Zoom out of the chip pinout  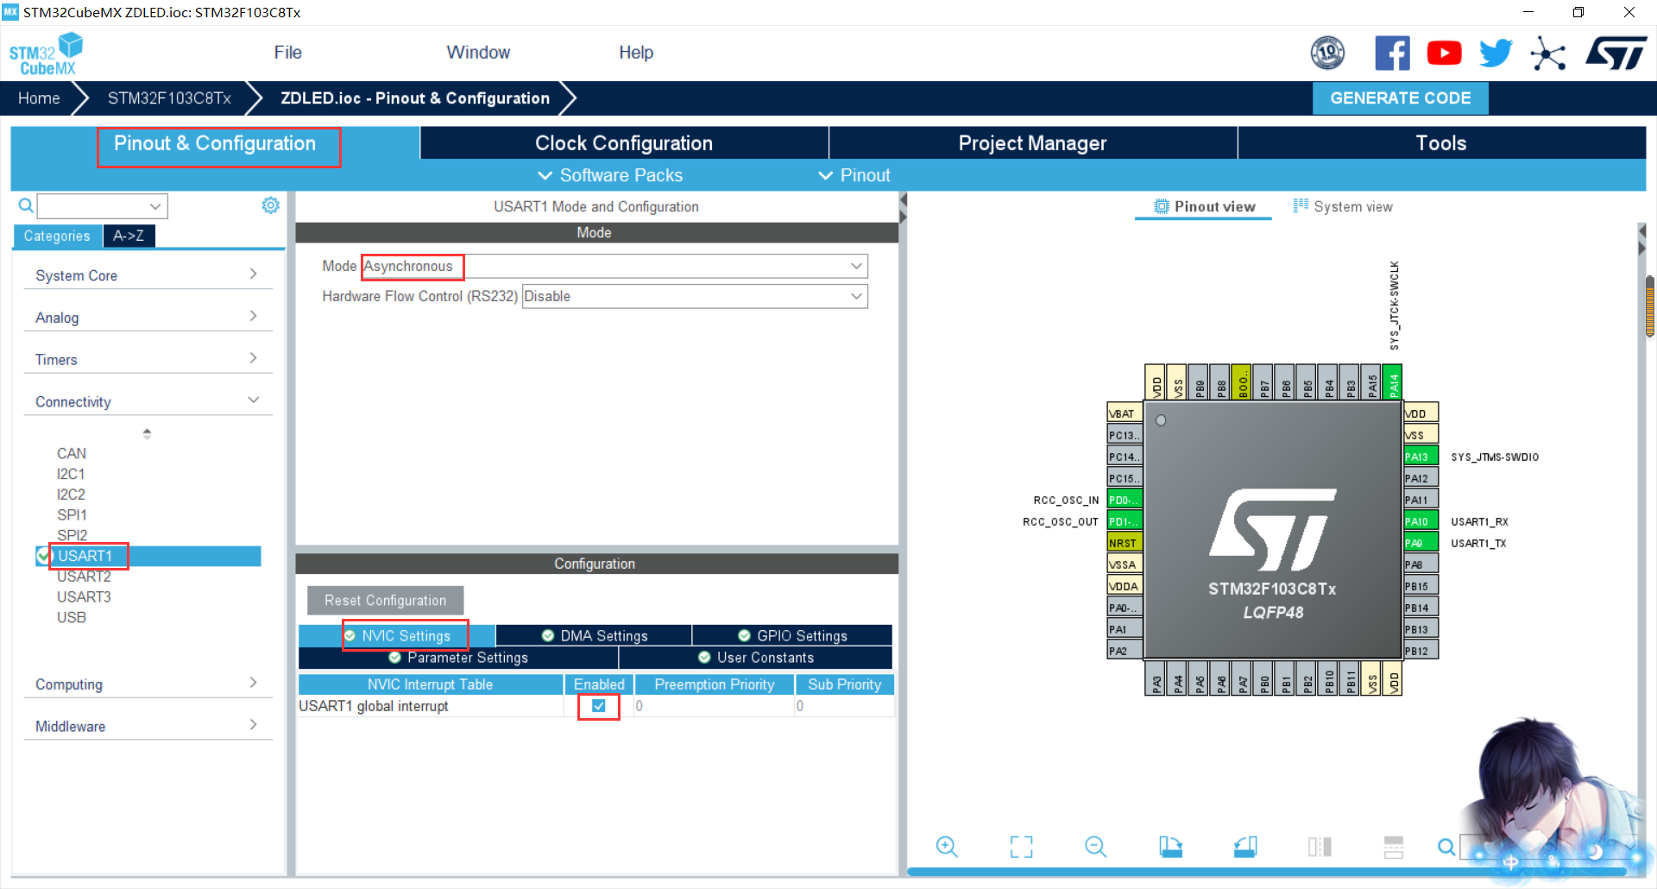pos(1095,847)
